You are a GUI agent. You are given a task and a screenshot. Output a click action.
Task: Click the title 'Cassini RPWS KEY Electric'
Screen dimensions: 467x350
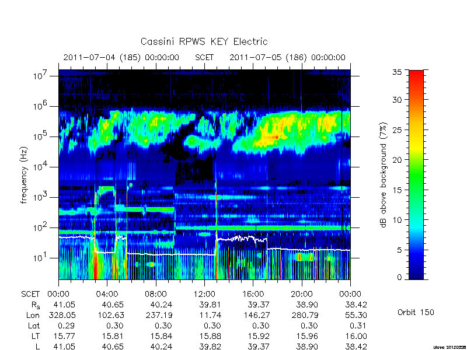pyautogui.click(x=204, y=41)
